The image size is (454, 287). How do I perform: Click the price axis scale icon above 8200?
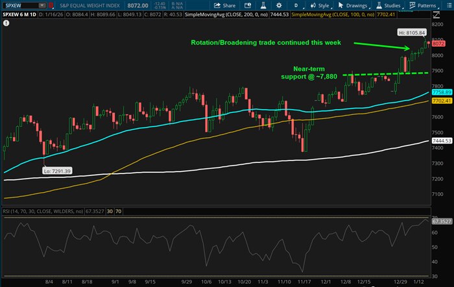(436, 15)
